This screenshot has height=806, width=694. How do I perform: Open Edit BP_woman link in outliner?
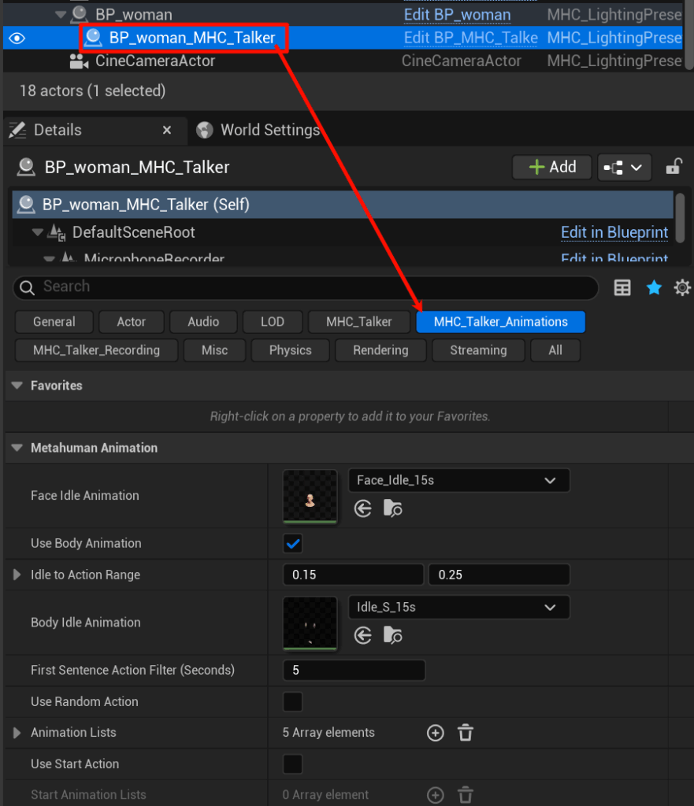(457, 15)
